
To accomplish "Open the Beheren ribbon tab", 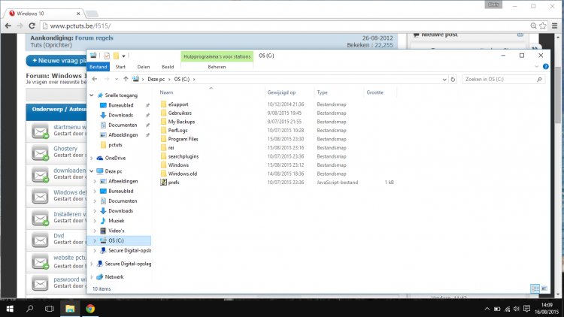I will (217, 67).
